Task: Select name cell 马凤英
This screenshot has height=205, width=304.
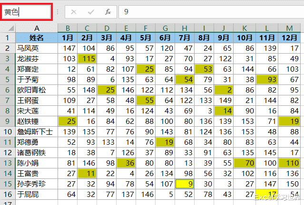Action: click(37, 48)
